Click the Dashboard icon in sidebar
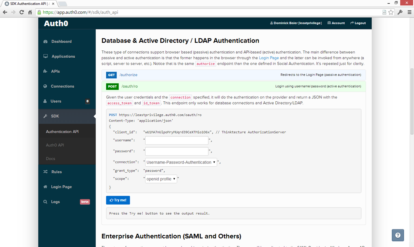This screenshot has height=247, width=414. tap(45, 42)
